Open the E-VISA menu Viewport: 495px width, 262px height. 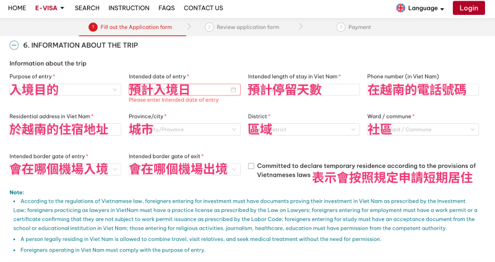[x=49, y=8]
